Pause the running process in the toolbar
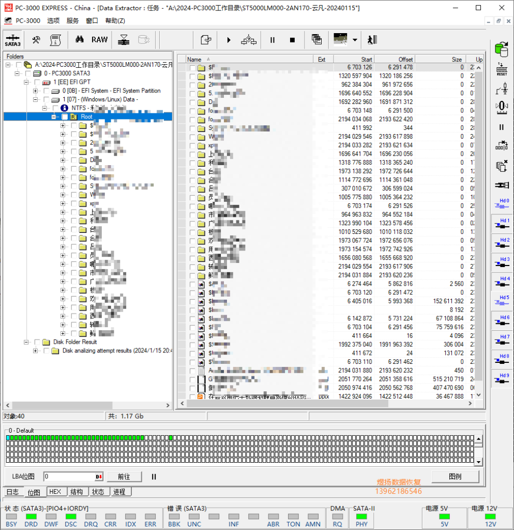Screen dimensions: 514x530 (x=272, y=40)
